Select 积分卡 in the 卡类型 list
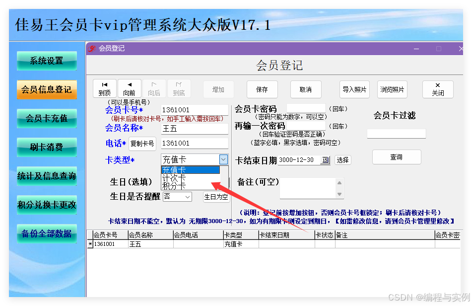Viewport: 472px width, 306px height. point(191,186)
